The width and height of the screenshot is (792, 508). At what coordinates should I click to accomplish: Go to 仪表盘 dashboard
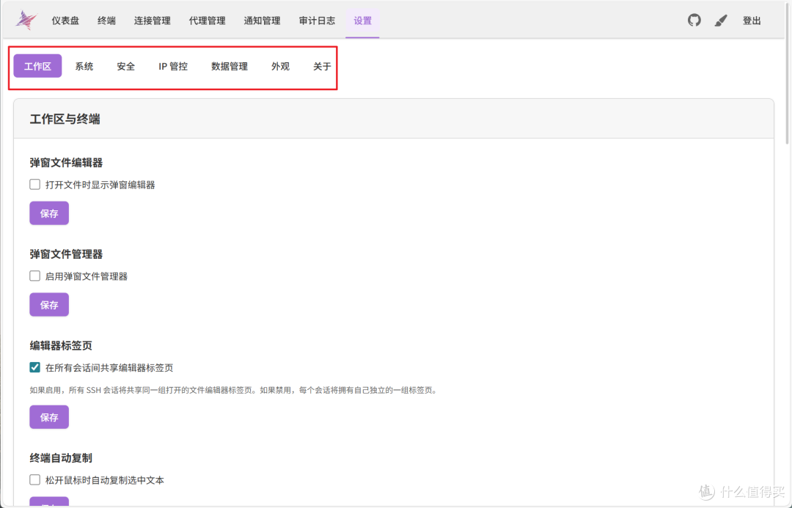click(65, 21)
